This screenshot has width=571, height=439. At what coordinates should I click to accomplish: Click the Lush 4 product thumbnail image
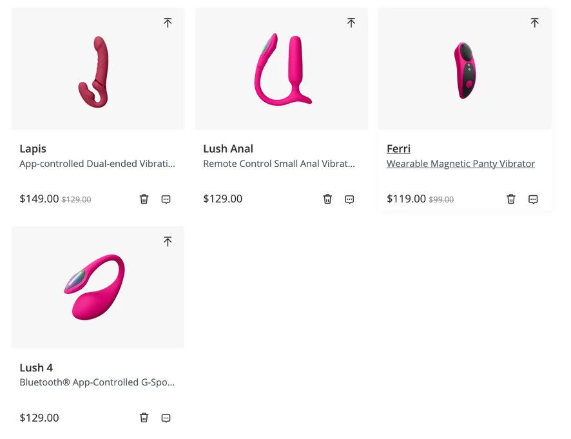(98, 287)
